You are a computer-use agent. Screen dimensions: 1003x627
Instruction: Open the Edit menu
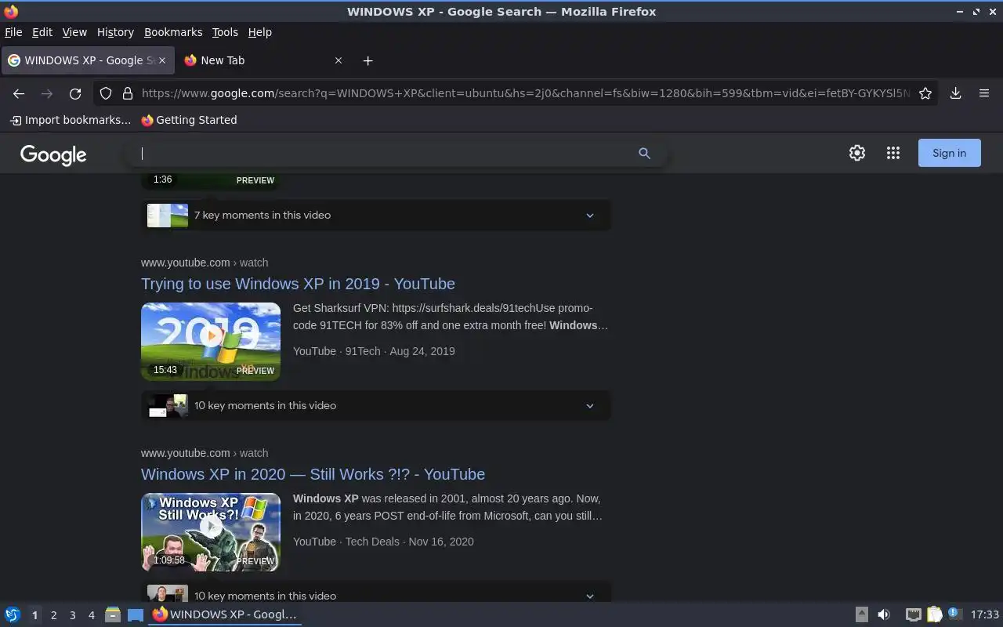tap(42, 32)
